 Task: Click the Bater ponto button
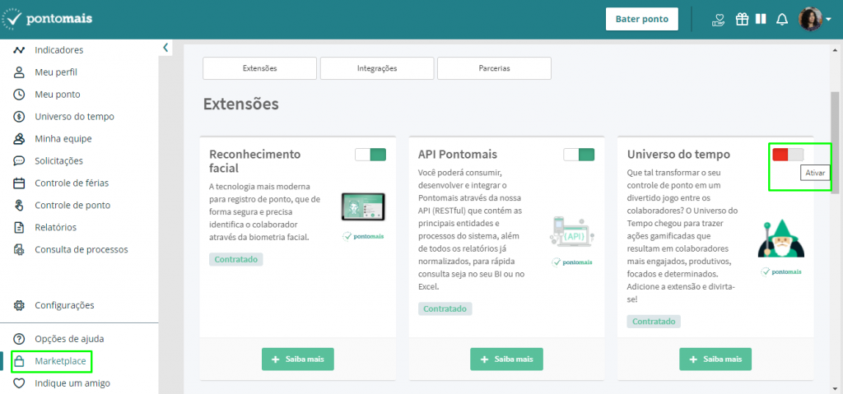click(642, 20)
